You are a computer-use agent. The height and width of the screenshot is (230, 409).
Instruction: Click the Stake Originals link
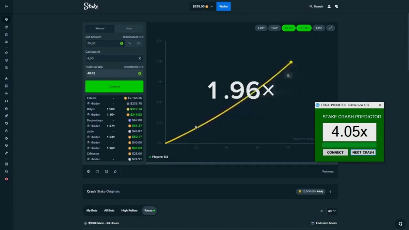click(x=108, y=191)
